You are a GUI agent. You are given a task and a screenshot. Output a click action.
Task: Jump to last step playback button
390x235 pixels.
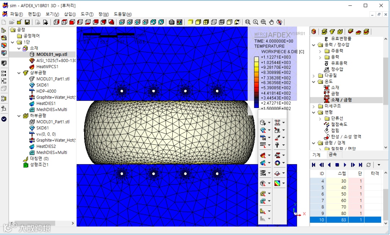point(361,165)
